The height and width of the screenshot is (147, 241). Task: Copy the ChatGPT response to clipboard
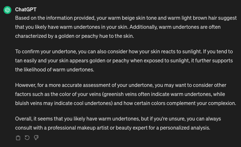tap(18, 138)
